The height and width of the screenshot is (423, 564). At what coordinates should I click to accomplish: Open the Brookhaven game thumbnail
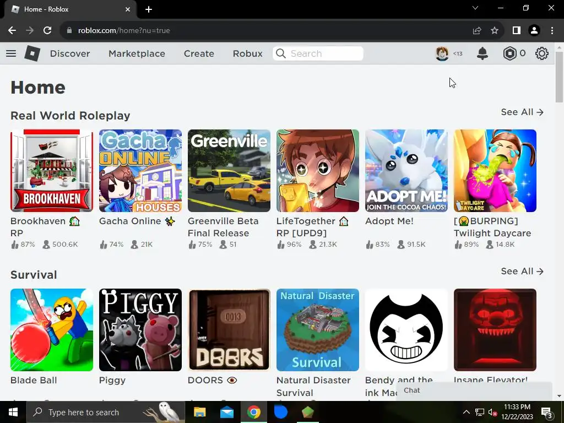[x=52, y=171]
